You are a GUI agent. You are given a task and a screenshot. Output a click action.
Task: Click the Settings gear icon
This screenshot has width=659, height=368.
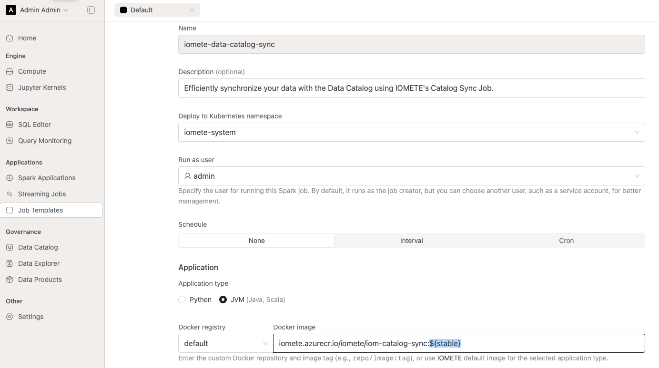click(x=10, y=317)
